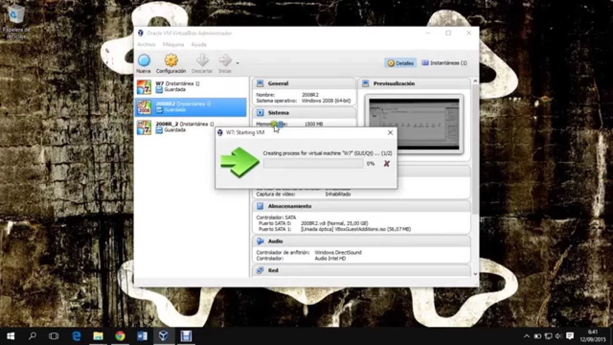Image resolution: width=613 pixels, height=345 pixels.
Task: Cancel VM start with red X icon
Action: pos(386,163)
